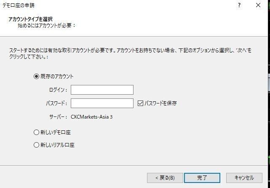Click the CXCMarkets-Asia 3 server name
The width and height of the screenshot is (270, 188).
coord(91,117)
